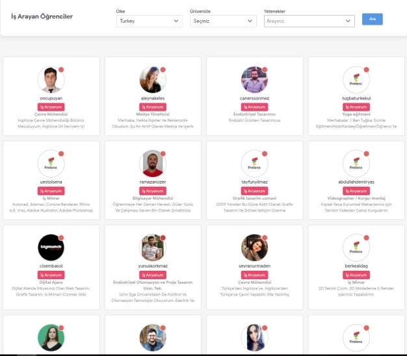Click yunuskorkmaz's profile photo
The height and width of the screenshot is (356, 407).
(x=153, y=247)
